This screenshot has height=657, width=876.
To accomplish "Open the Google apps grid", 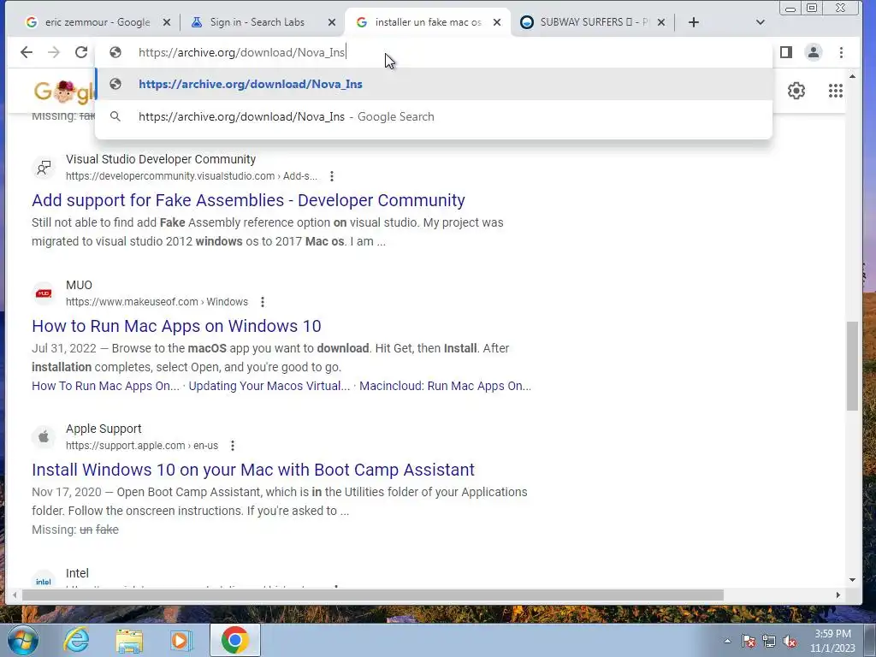I will tap(836, 91).
